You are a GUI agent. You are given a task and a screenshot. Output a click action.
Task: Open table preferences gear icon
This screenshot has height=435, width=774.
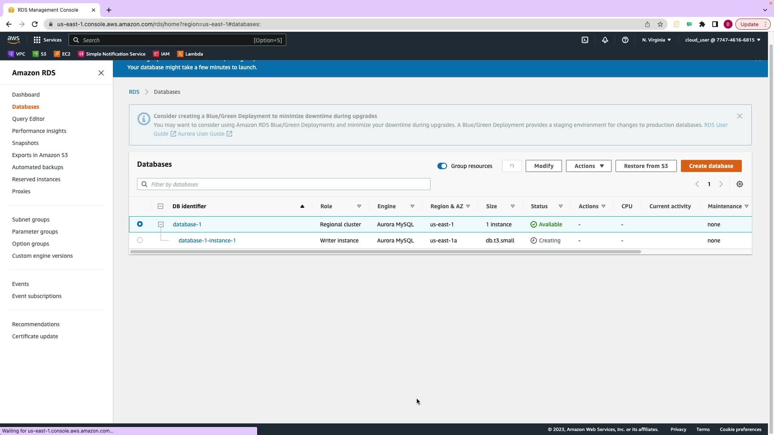739,184
